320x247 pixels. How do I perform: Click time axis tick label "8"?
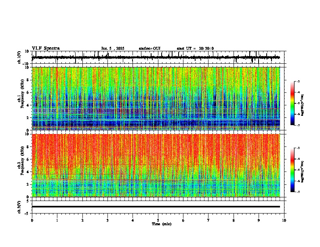coord(234,220)
